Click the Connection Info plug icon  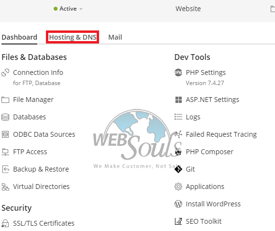5,72
